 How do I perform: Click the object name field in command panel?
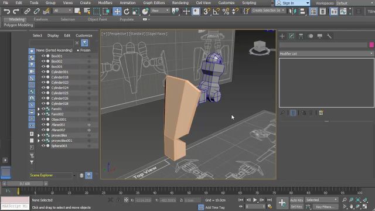[323, 45]
